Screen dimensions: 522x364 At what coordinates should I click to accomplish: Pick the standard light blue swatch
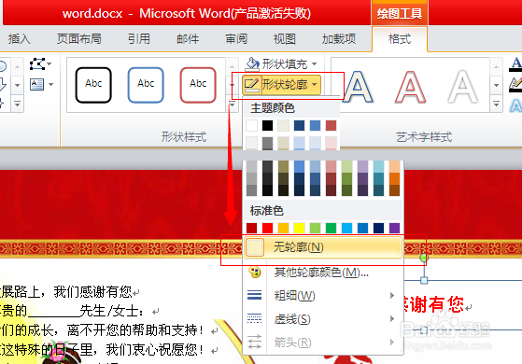coord(346,229)
